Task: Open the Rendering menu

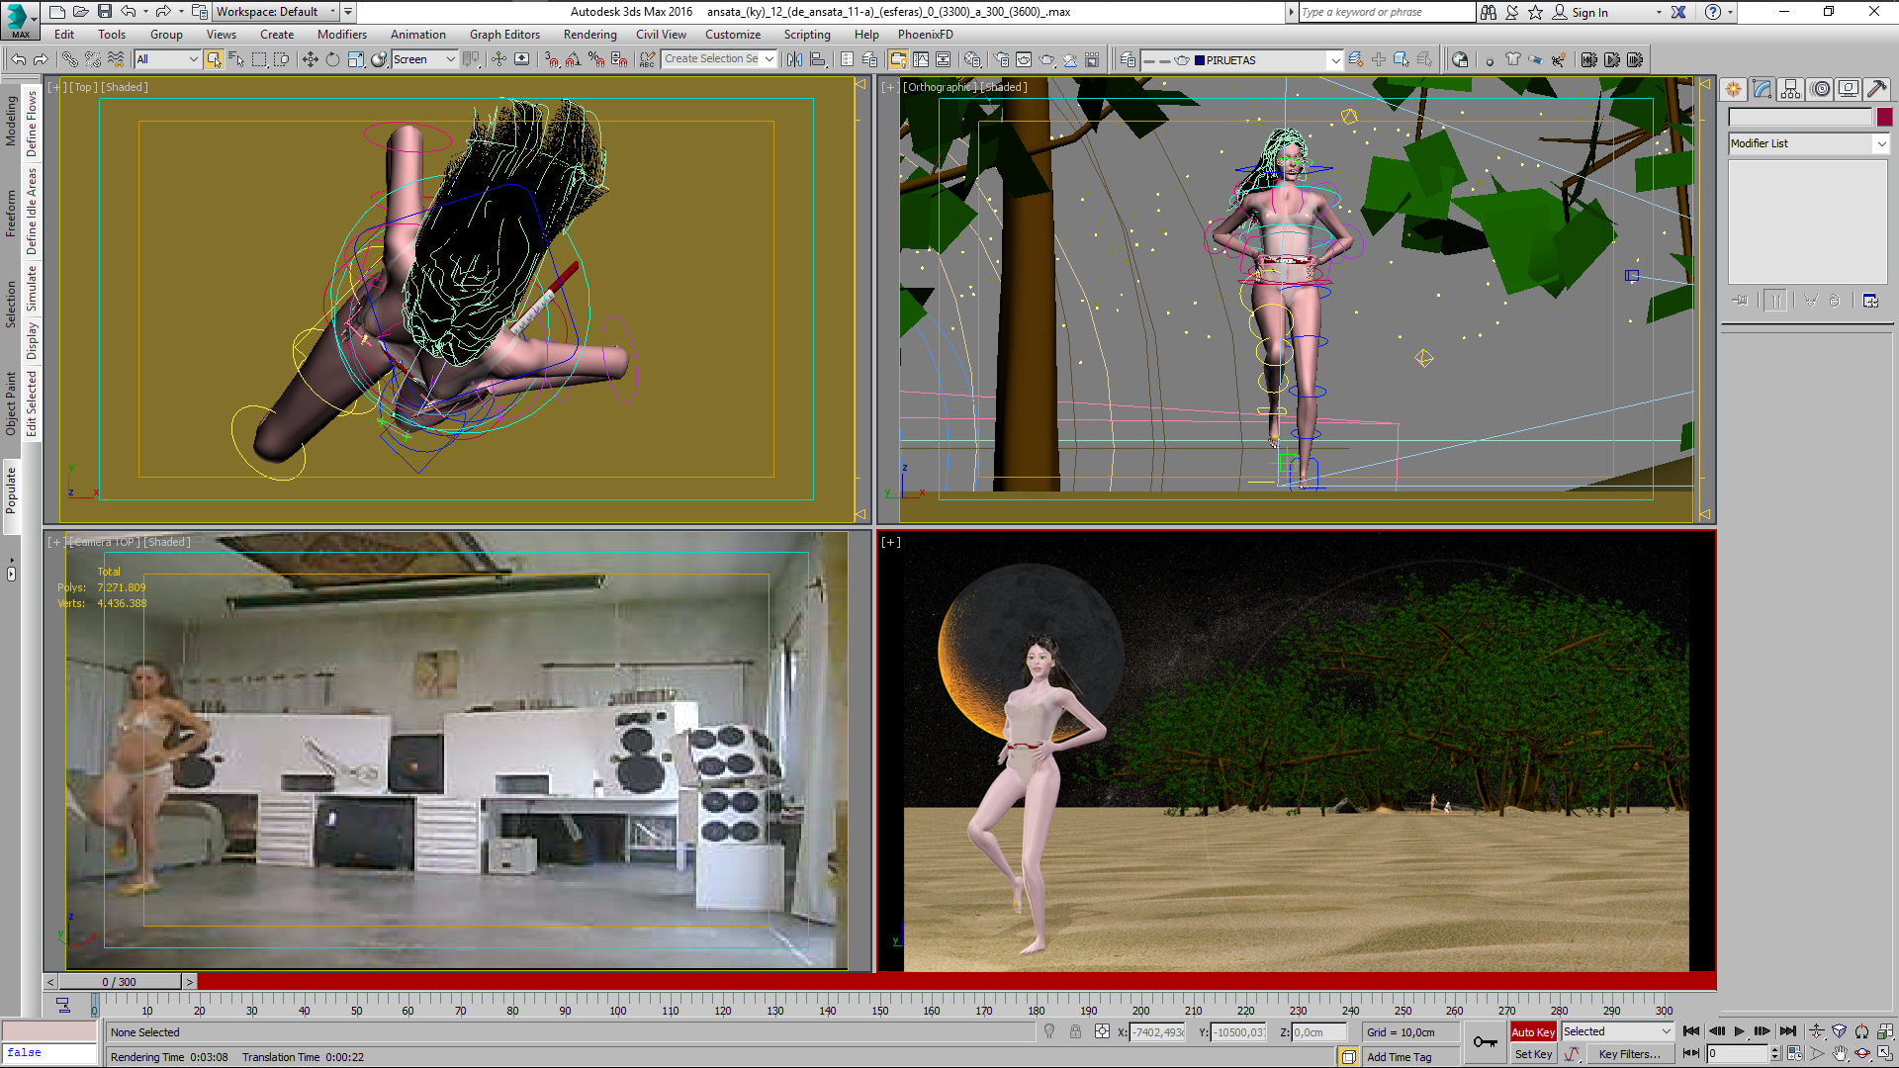Action: [589, 35]
